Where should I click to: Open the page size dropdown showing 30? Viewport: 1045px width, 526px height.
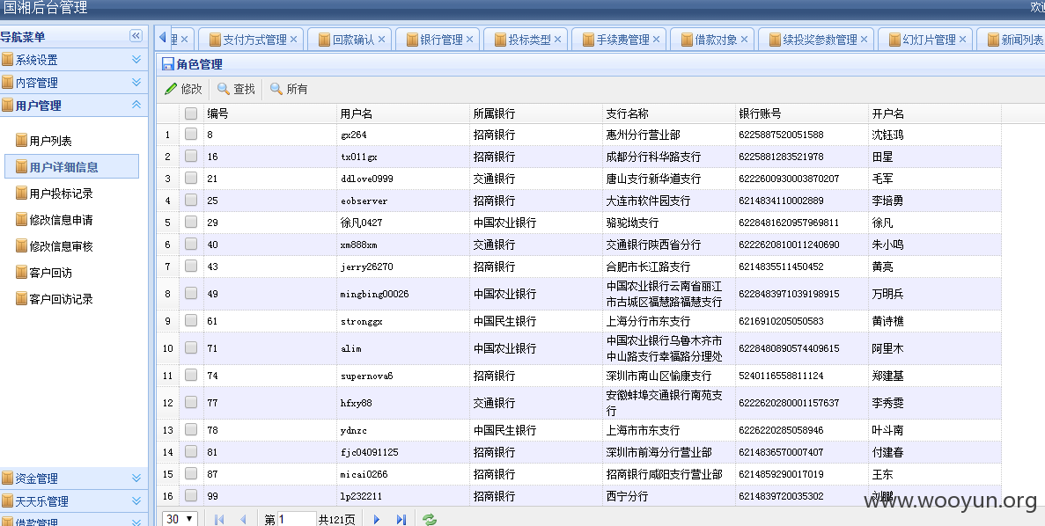[x=180, y=519]
